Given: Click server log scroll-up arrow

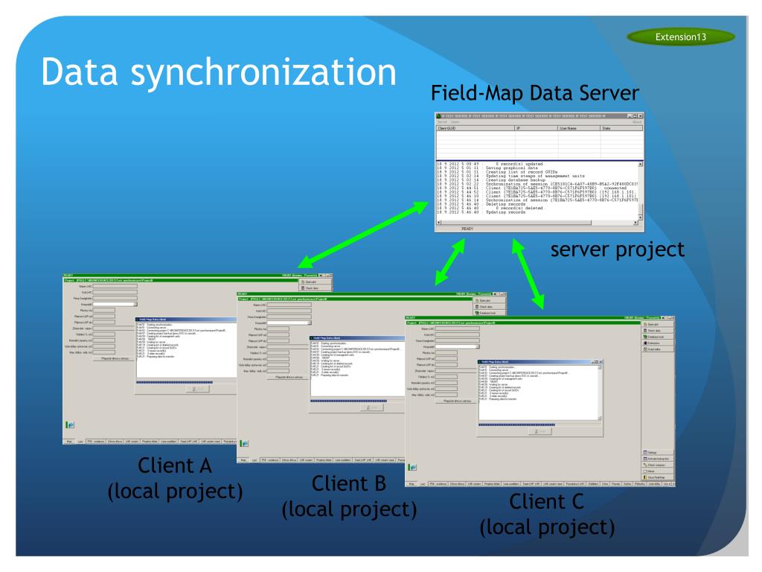Looking at the screenshot, I should click(640, 164).
